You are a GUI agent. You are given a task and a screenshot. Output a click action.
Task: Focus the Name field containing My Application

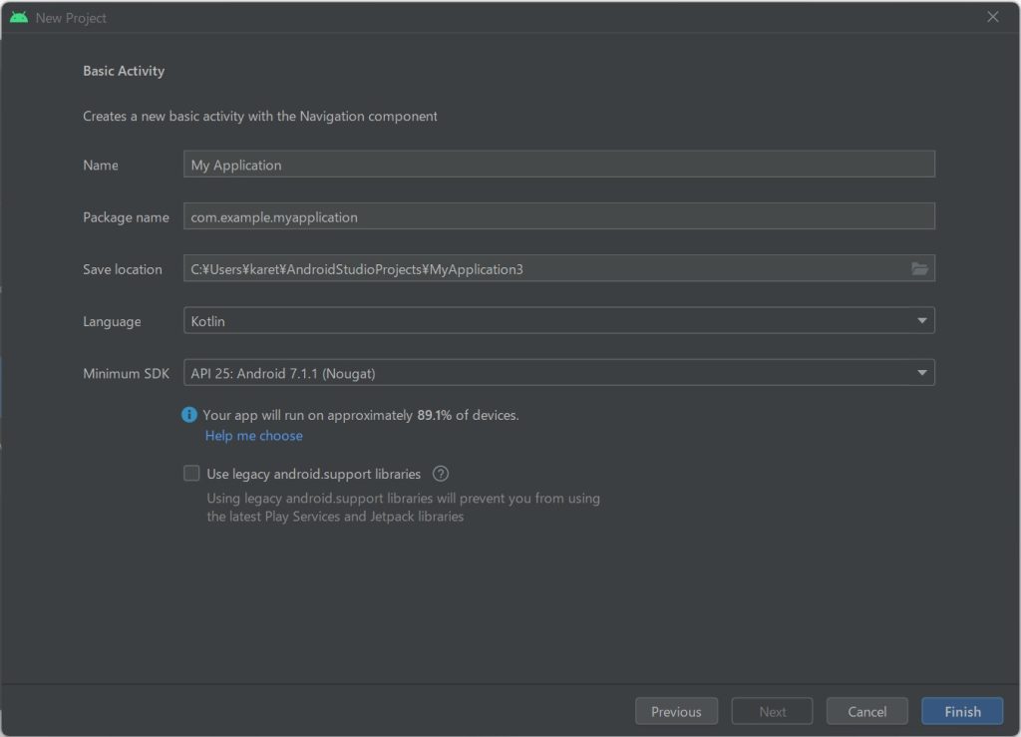pyautogui.click(x=559, y=165)
